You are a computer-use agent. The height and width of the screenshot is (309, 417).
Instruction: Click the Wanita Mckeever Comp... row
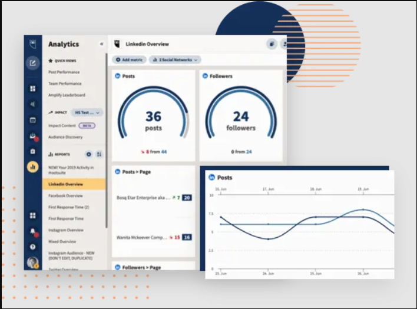click(154, 237)
